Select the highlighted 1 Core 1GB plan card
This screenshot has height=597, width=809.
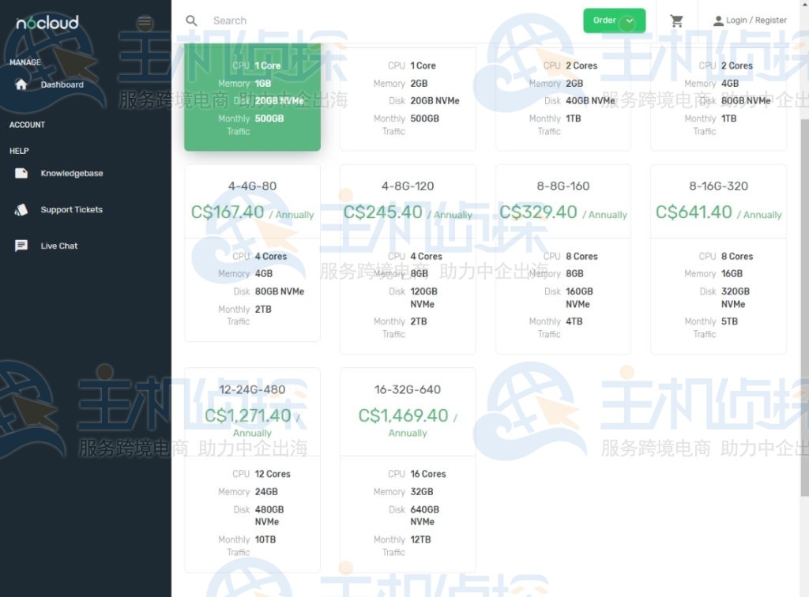coord(251,95)
